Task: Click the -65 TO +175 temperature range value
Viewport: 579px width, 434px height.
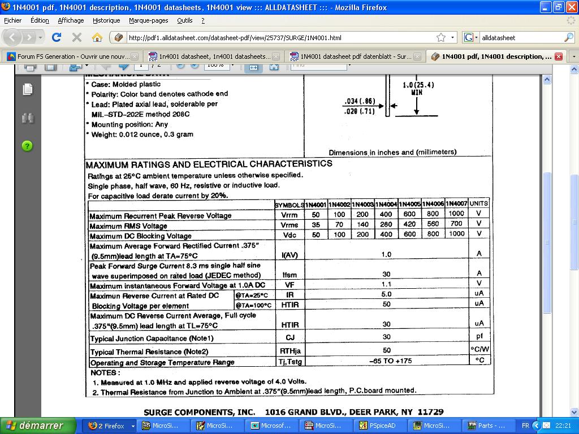Action: point(391,361)
